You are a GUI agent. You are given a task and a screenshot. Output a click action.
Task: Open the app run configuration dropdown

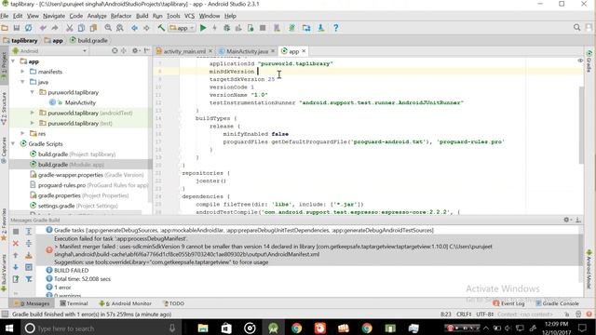(183, 28)
